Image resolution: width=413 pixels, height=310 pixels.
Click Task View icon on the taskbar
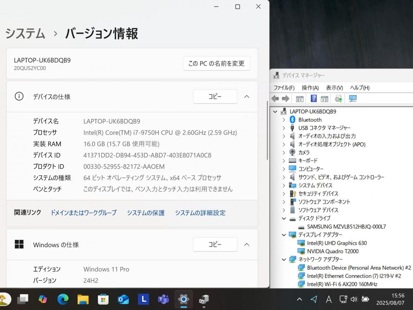[x=23, y=299]
